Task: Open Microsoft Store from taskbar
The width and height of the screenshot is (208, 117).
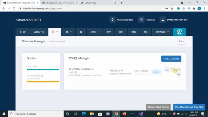Action: click(100, 114)
